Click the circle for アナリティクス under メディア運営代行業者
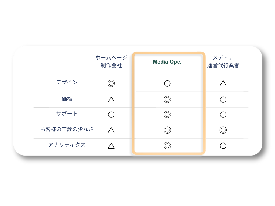Screen dimensions: 275x206 223,146
